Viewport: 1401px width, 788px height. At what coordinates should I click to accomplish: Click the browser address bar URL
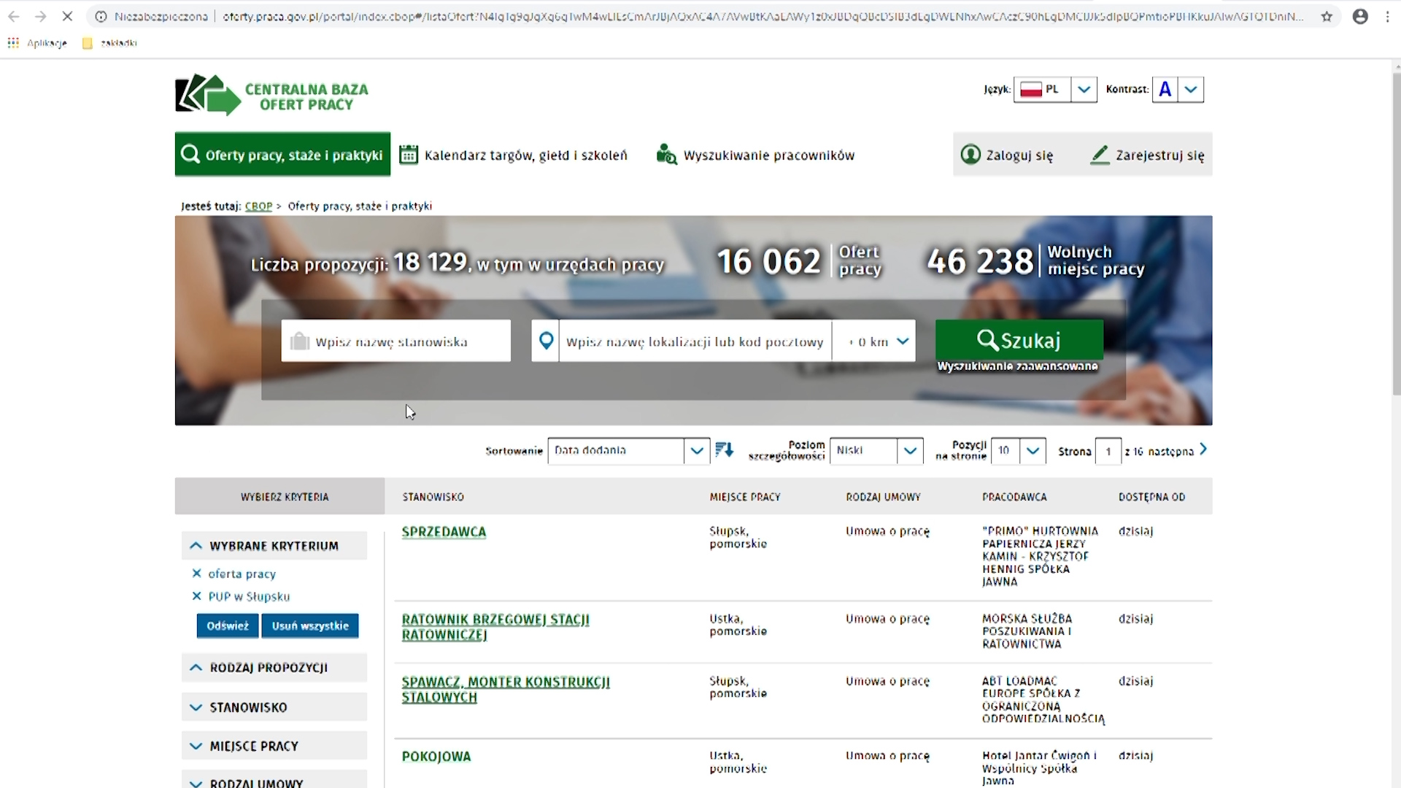coord(763,16)
